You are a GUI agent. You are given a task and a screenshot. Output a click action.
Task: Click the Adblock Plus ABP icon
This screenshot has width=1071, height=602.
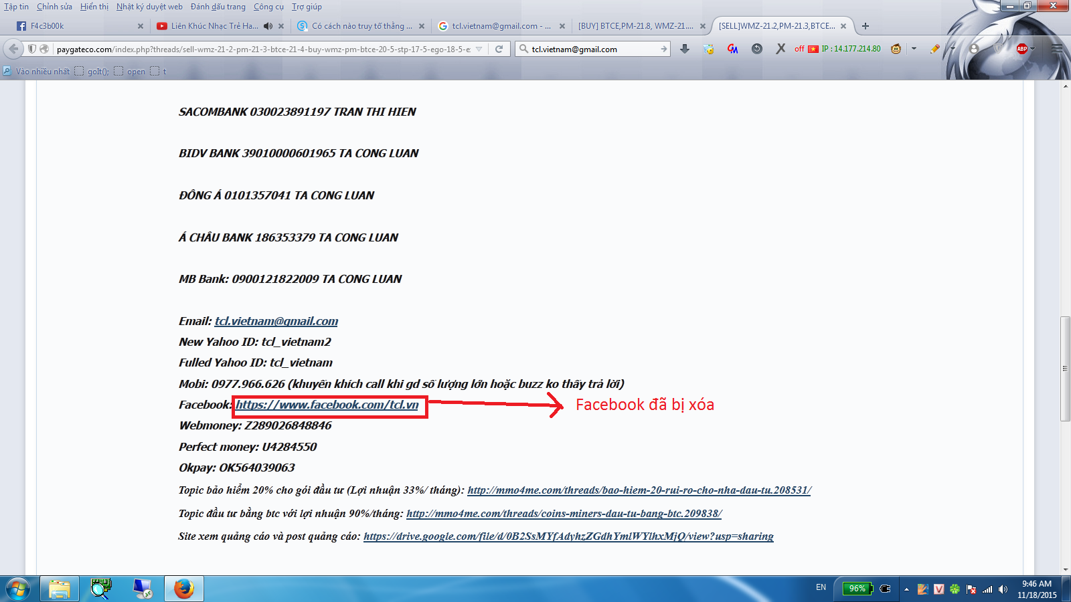coord(1022,49)
